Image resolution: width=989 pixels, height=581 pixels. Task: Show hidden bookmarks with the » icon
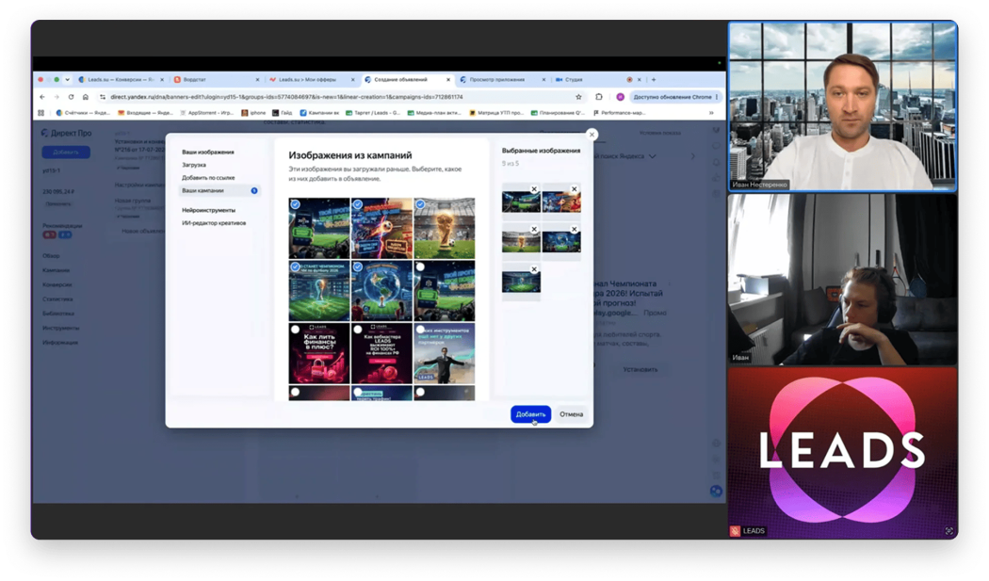click(x=711, y=113)
